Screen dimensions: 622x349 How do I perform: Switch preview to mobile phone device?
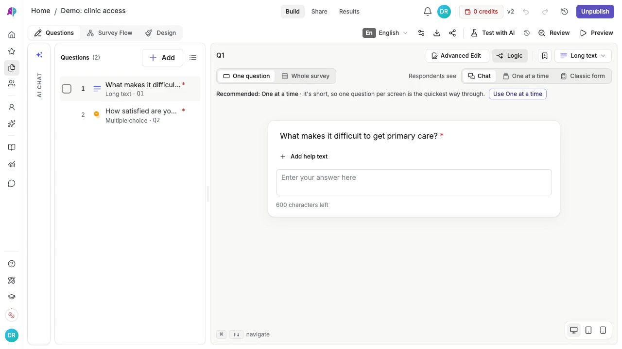pyautogui.click(x=603, y=330)
